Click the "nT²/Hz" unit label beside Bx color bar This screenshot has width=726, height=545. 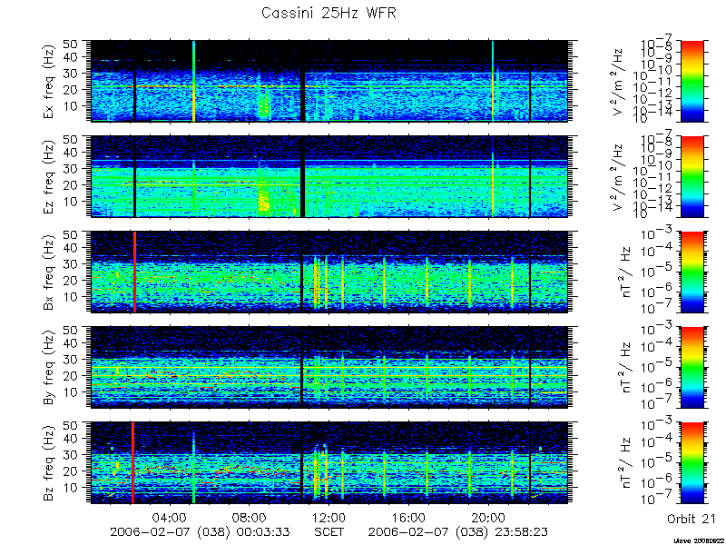[624, 272]
